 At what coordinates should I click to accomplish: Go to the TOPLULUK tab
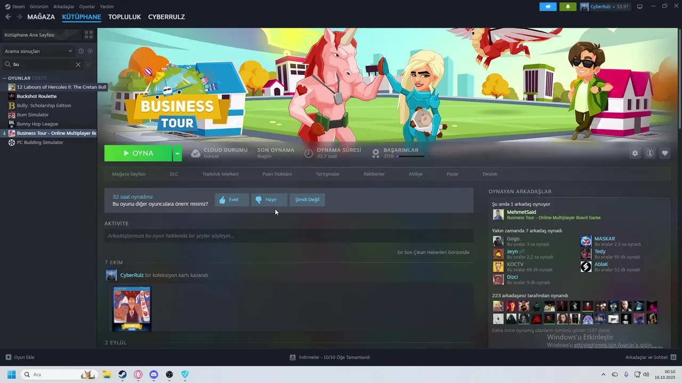[124, 17]
